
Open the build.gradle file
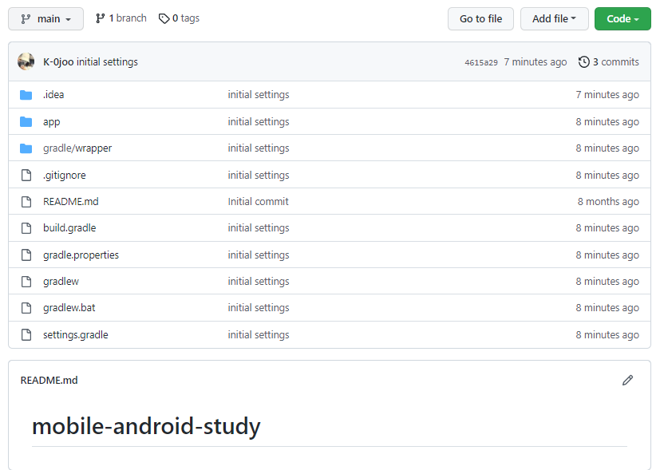pyautogui.click(x=69, y=227)
